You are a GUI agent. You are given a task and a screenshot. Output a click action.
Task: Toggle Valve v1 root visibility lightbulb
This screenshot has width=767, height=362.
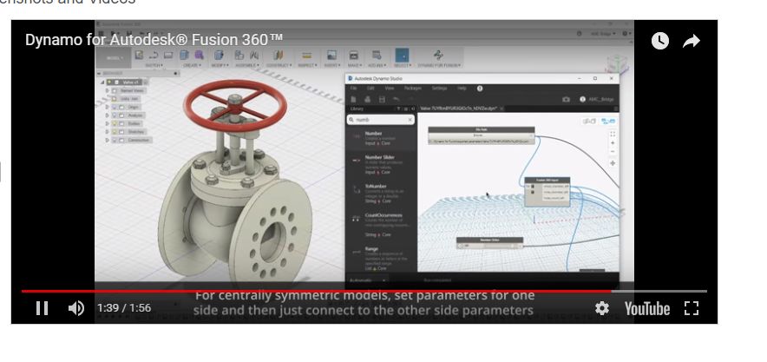[x=109, y=82]
